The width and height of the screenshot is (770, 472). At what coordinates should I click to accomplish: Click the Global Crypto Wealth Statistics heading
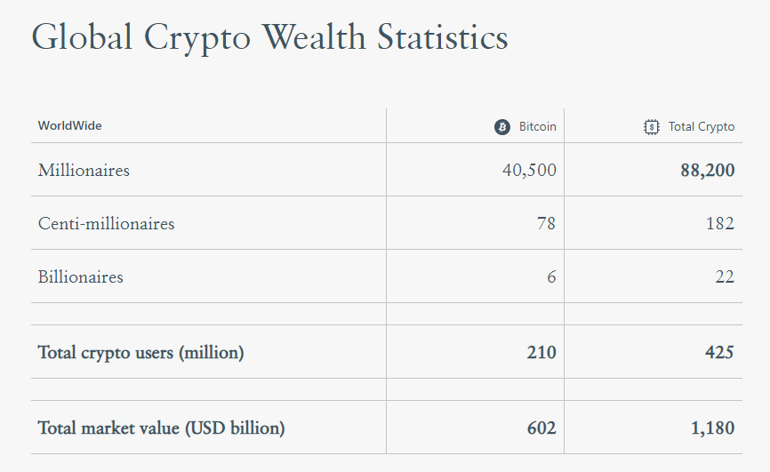tap(269, 38)
